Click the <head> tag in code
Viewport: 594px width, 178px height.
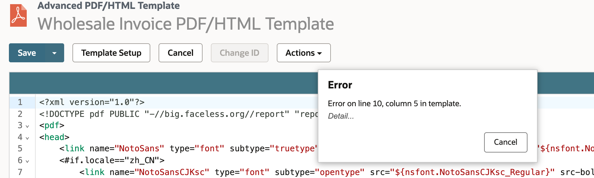coord(54,137)
